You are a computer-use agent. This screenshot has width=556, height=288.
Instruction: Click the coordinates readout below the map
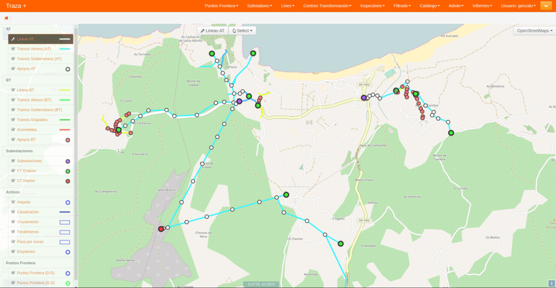click(261, 285)
